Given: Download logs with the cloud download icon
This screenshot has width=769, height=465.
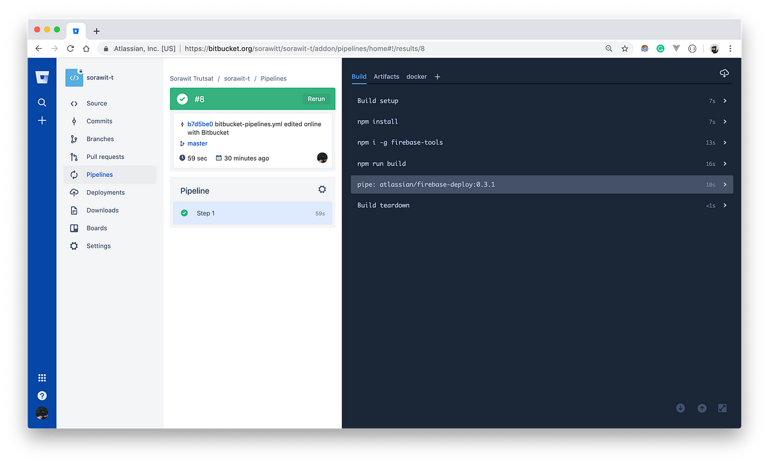Looking at the screenshot, I should (724, 74).
